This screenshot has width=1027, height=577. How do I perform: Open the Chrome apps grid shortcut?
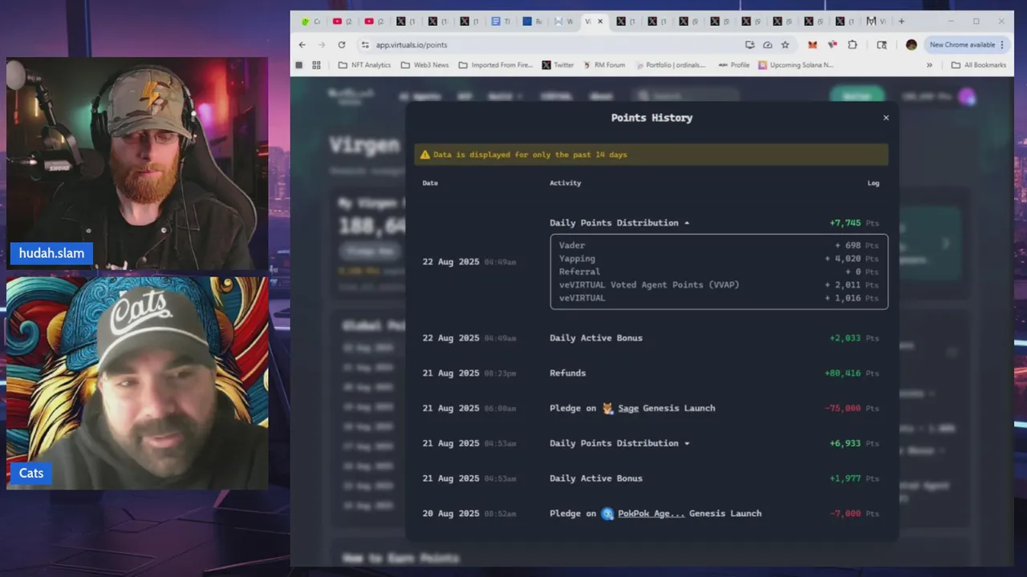[x=316, y=65]
